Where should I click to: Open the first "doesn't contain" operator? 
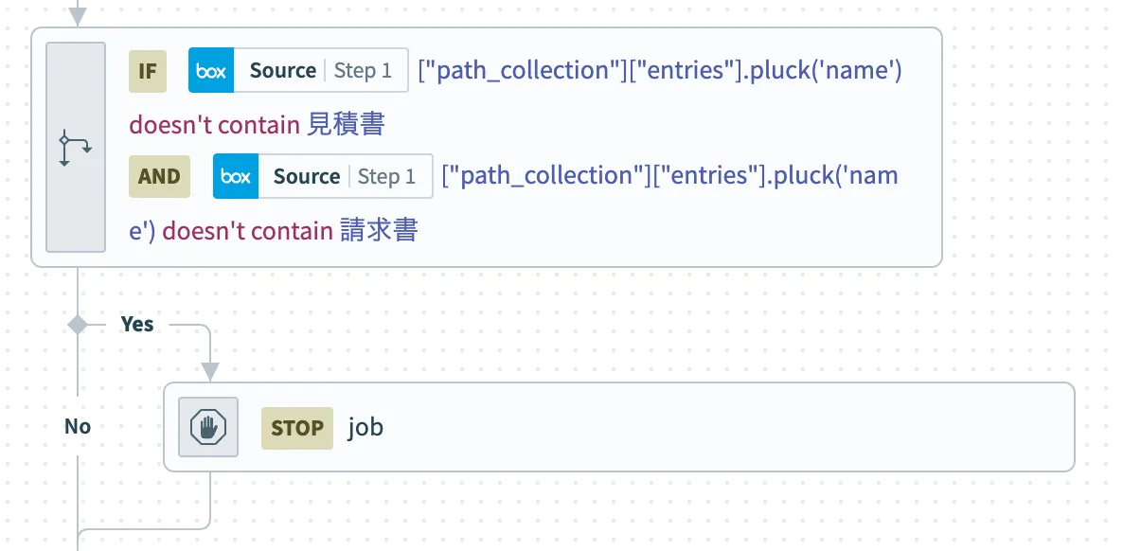[215, 124]
